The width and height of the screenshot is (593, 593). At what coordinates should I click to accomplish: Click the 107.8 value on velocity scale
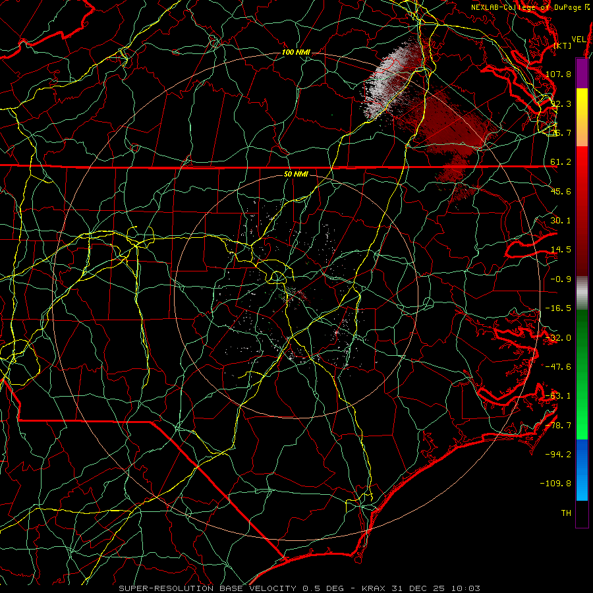pos(558,74)
